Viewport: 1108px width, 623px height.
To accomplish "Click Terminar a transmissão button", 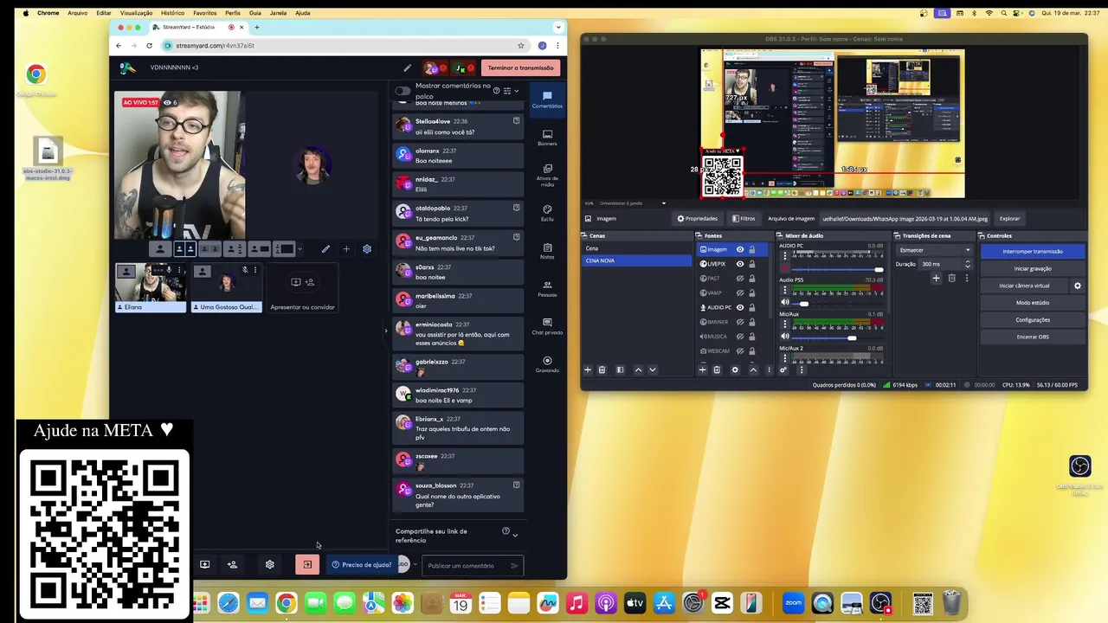I will coord(520,67).
